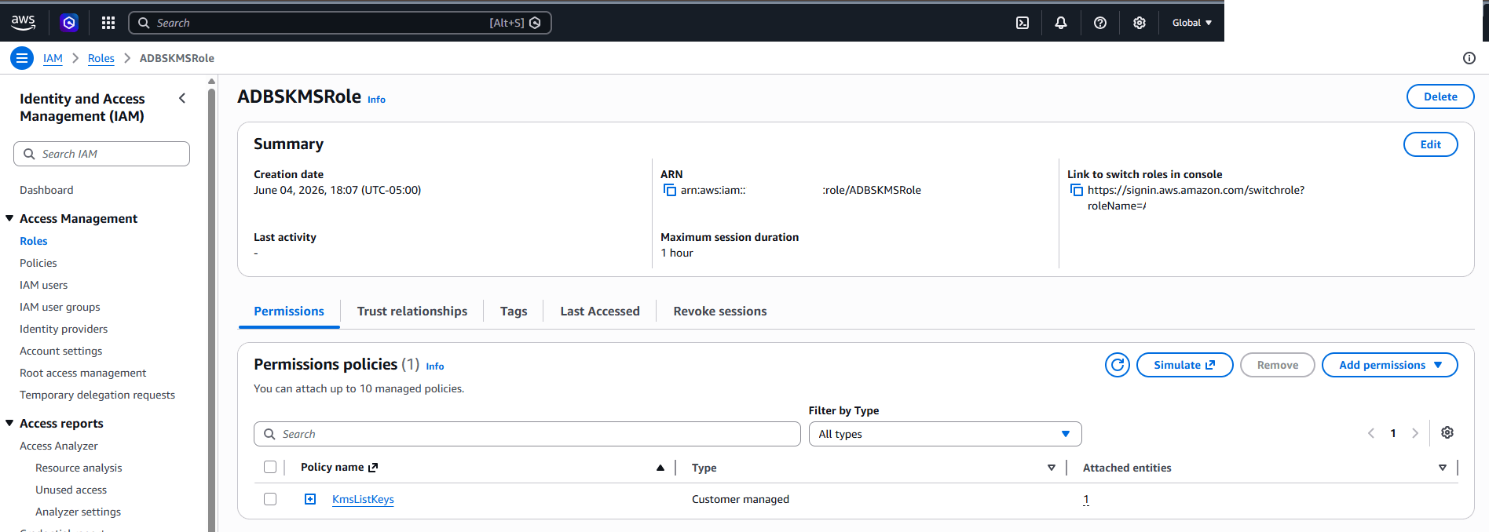Click the Remove policy button
The width and height of the screenshot is (1489, 532).
click(x=1278, y=365)
